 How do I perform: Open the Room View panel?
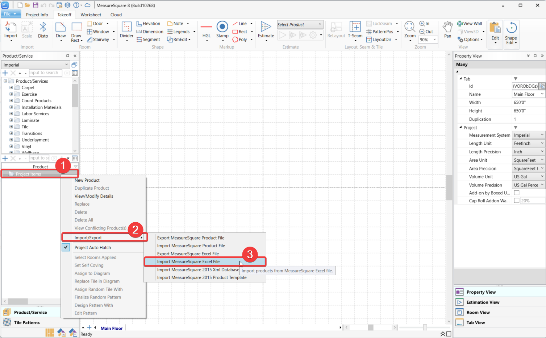(x=500, y=312)
